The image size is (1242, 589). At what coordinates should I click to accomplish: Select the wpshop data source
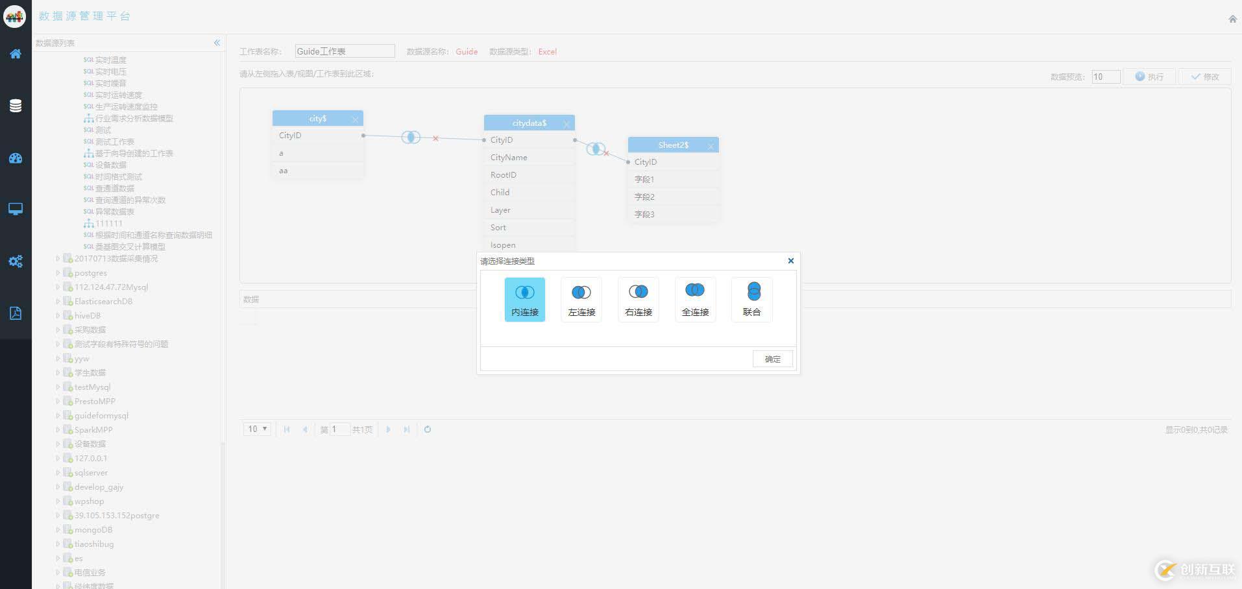coord(89,501)
